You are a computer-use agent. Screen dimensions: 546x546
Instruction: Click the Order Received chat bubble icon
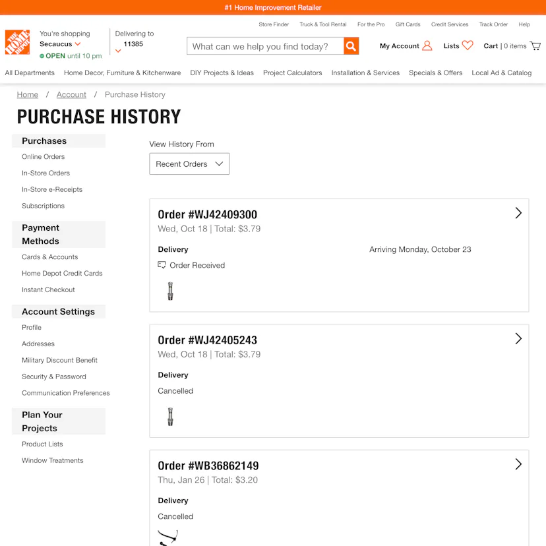click(162, 264)
